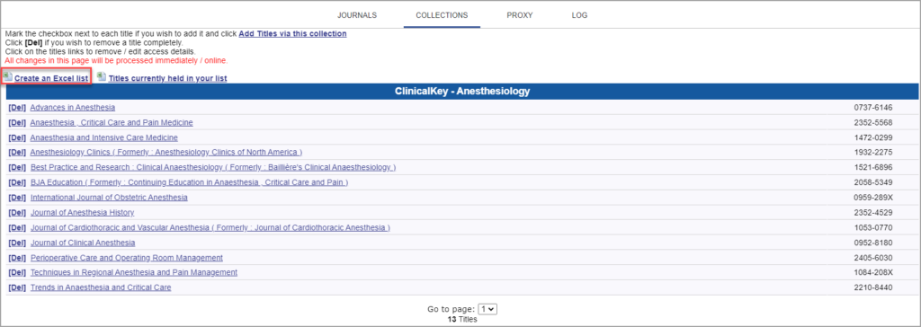This screenshot has height=327, width=921.
Task: Click the Excel icon beside Create an Excel list
Action: click(x=8, y=77)
